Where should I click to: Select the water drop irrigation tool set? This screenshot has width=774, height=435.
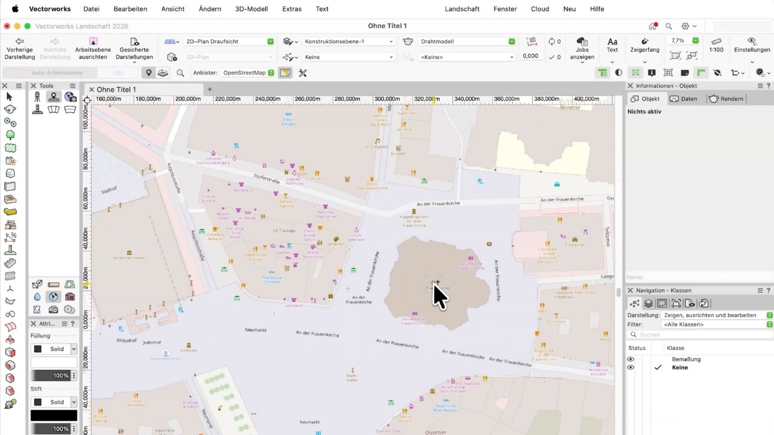click(x=37, y=297)
